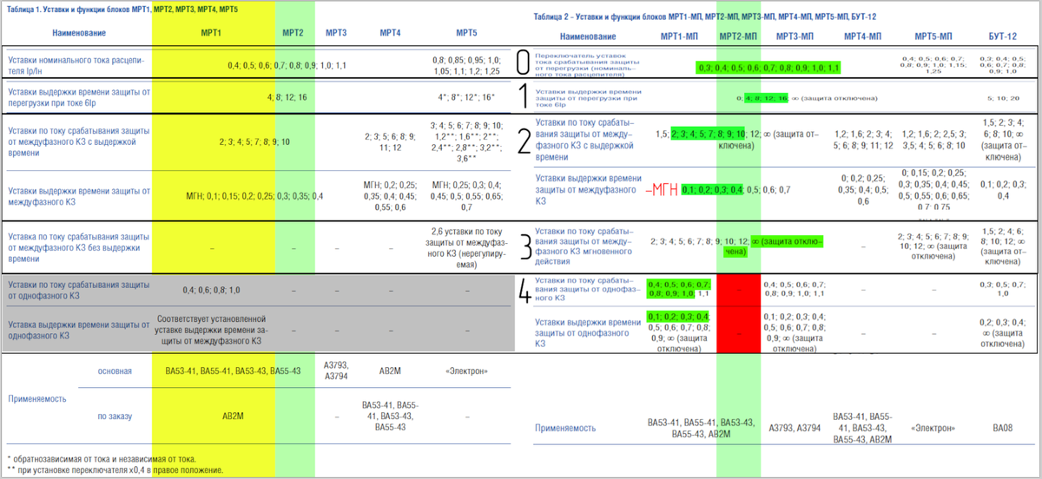This screenshot has height=479, width=1042.
Task: Click МРТ5 values '4*; 8*; 12*; 16*'
Action: click(x=465, y=96)
